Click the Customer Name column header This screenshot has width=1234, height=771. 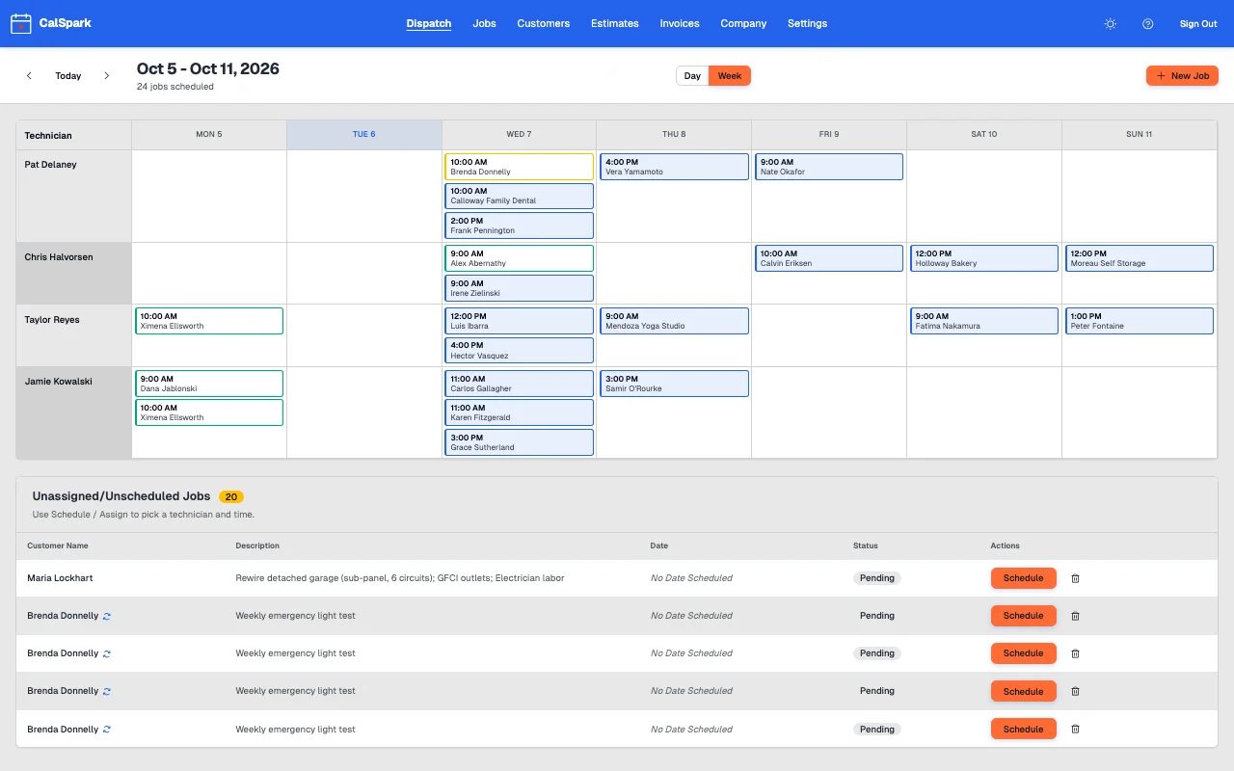[58, 545]
